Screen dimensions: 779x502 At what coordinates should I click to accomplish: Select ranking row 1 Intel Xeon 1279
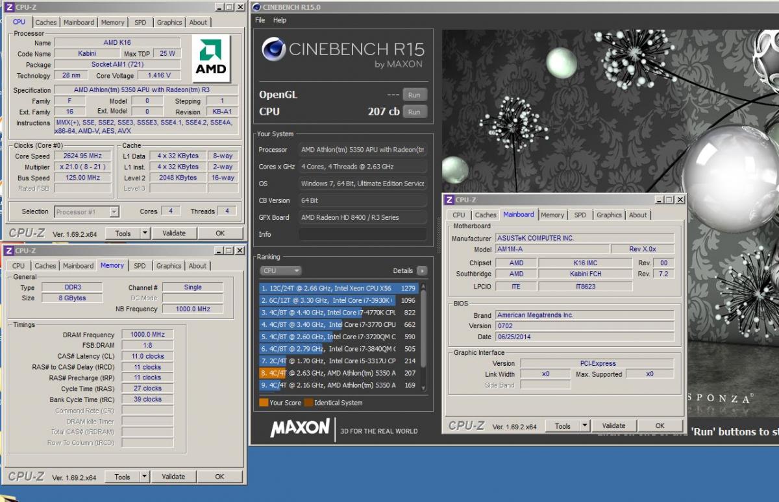click(339, 288)
